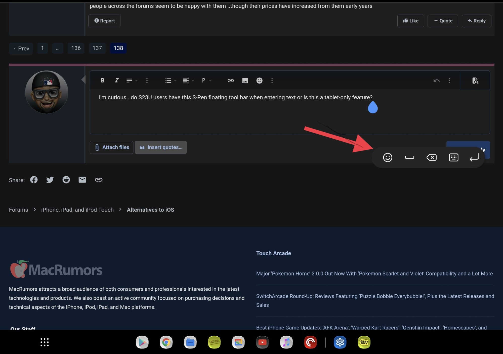This screenshot has height=354, width=503.
Task: Insert a link in reply editor
Action: click(x=230, y=81)
